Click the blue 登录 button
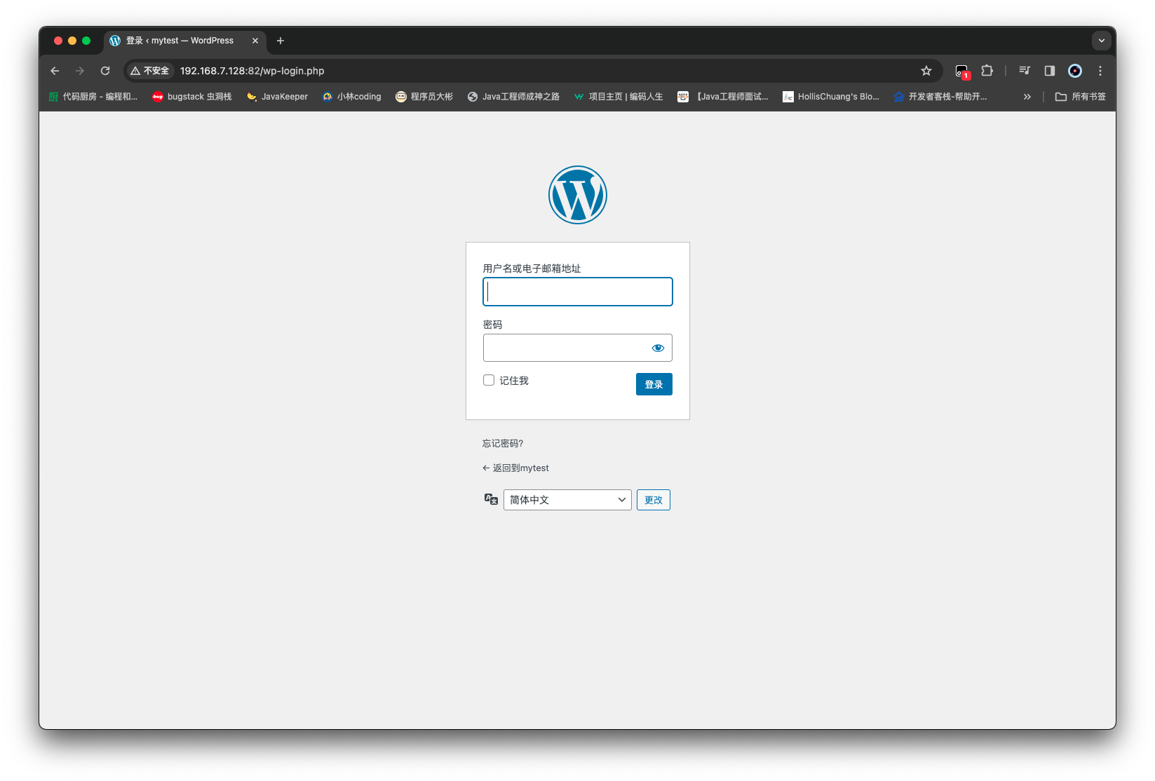This screenshot has height=781, width=1155. (x=654, y=384)
